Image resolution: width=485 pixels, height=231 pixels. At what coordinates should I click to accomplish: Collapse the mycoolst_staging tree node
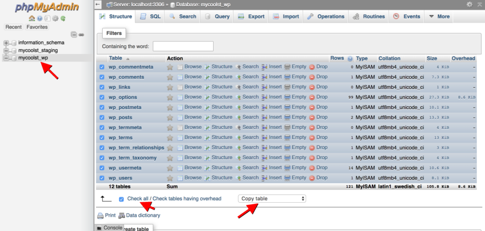click(6, 51)
